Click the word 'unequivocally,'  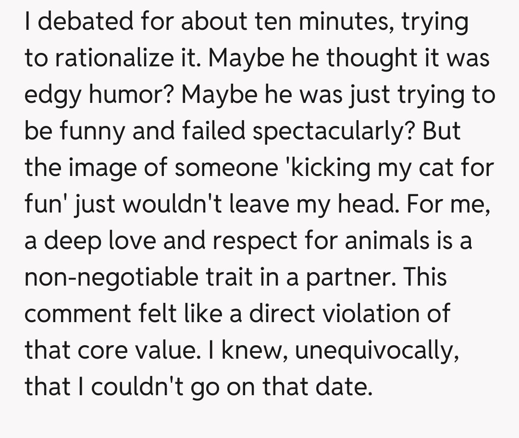coord(375,350)
